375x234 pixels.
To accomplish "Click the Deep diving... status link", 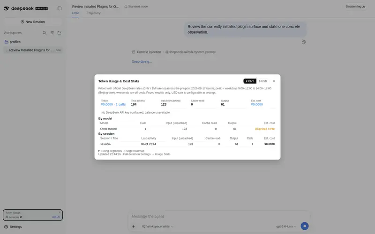I will pos(142,62).
